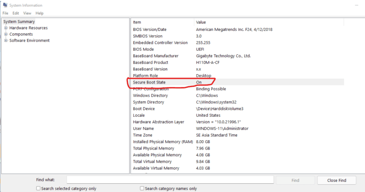Select the Embedded Controller Version row
The image size is (365, 192).
[x=238, y=43]
